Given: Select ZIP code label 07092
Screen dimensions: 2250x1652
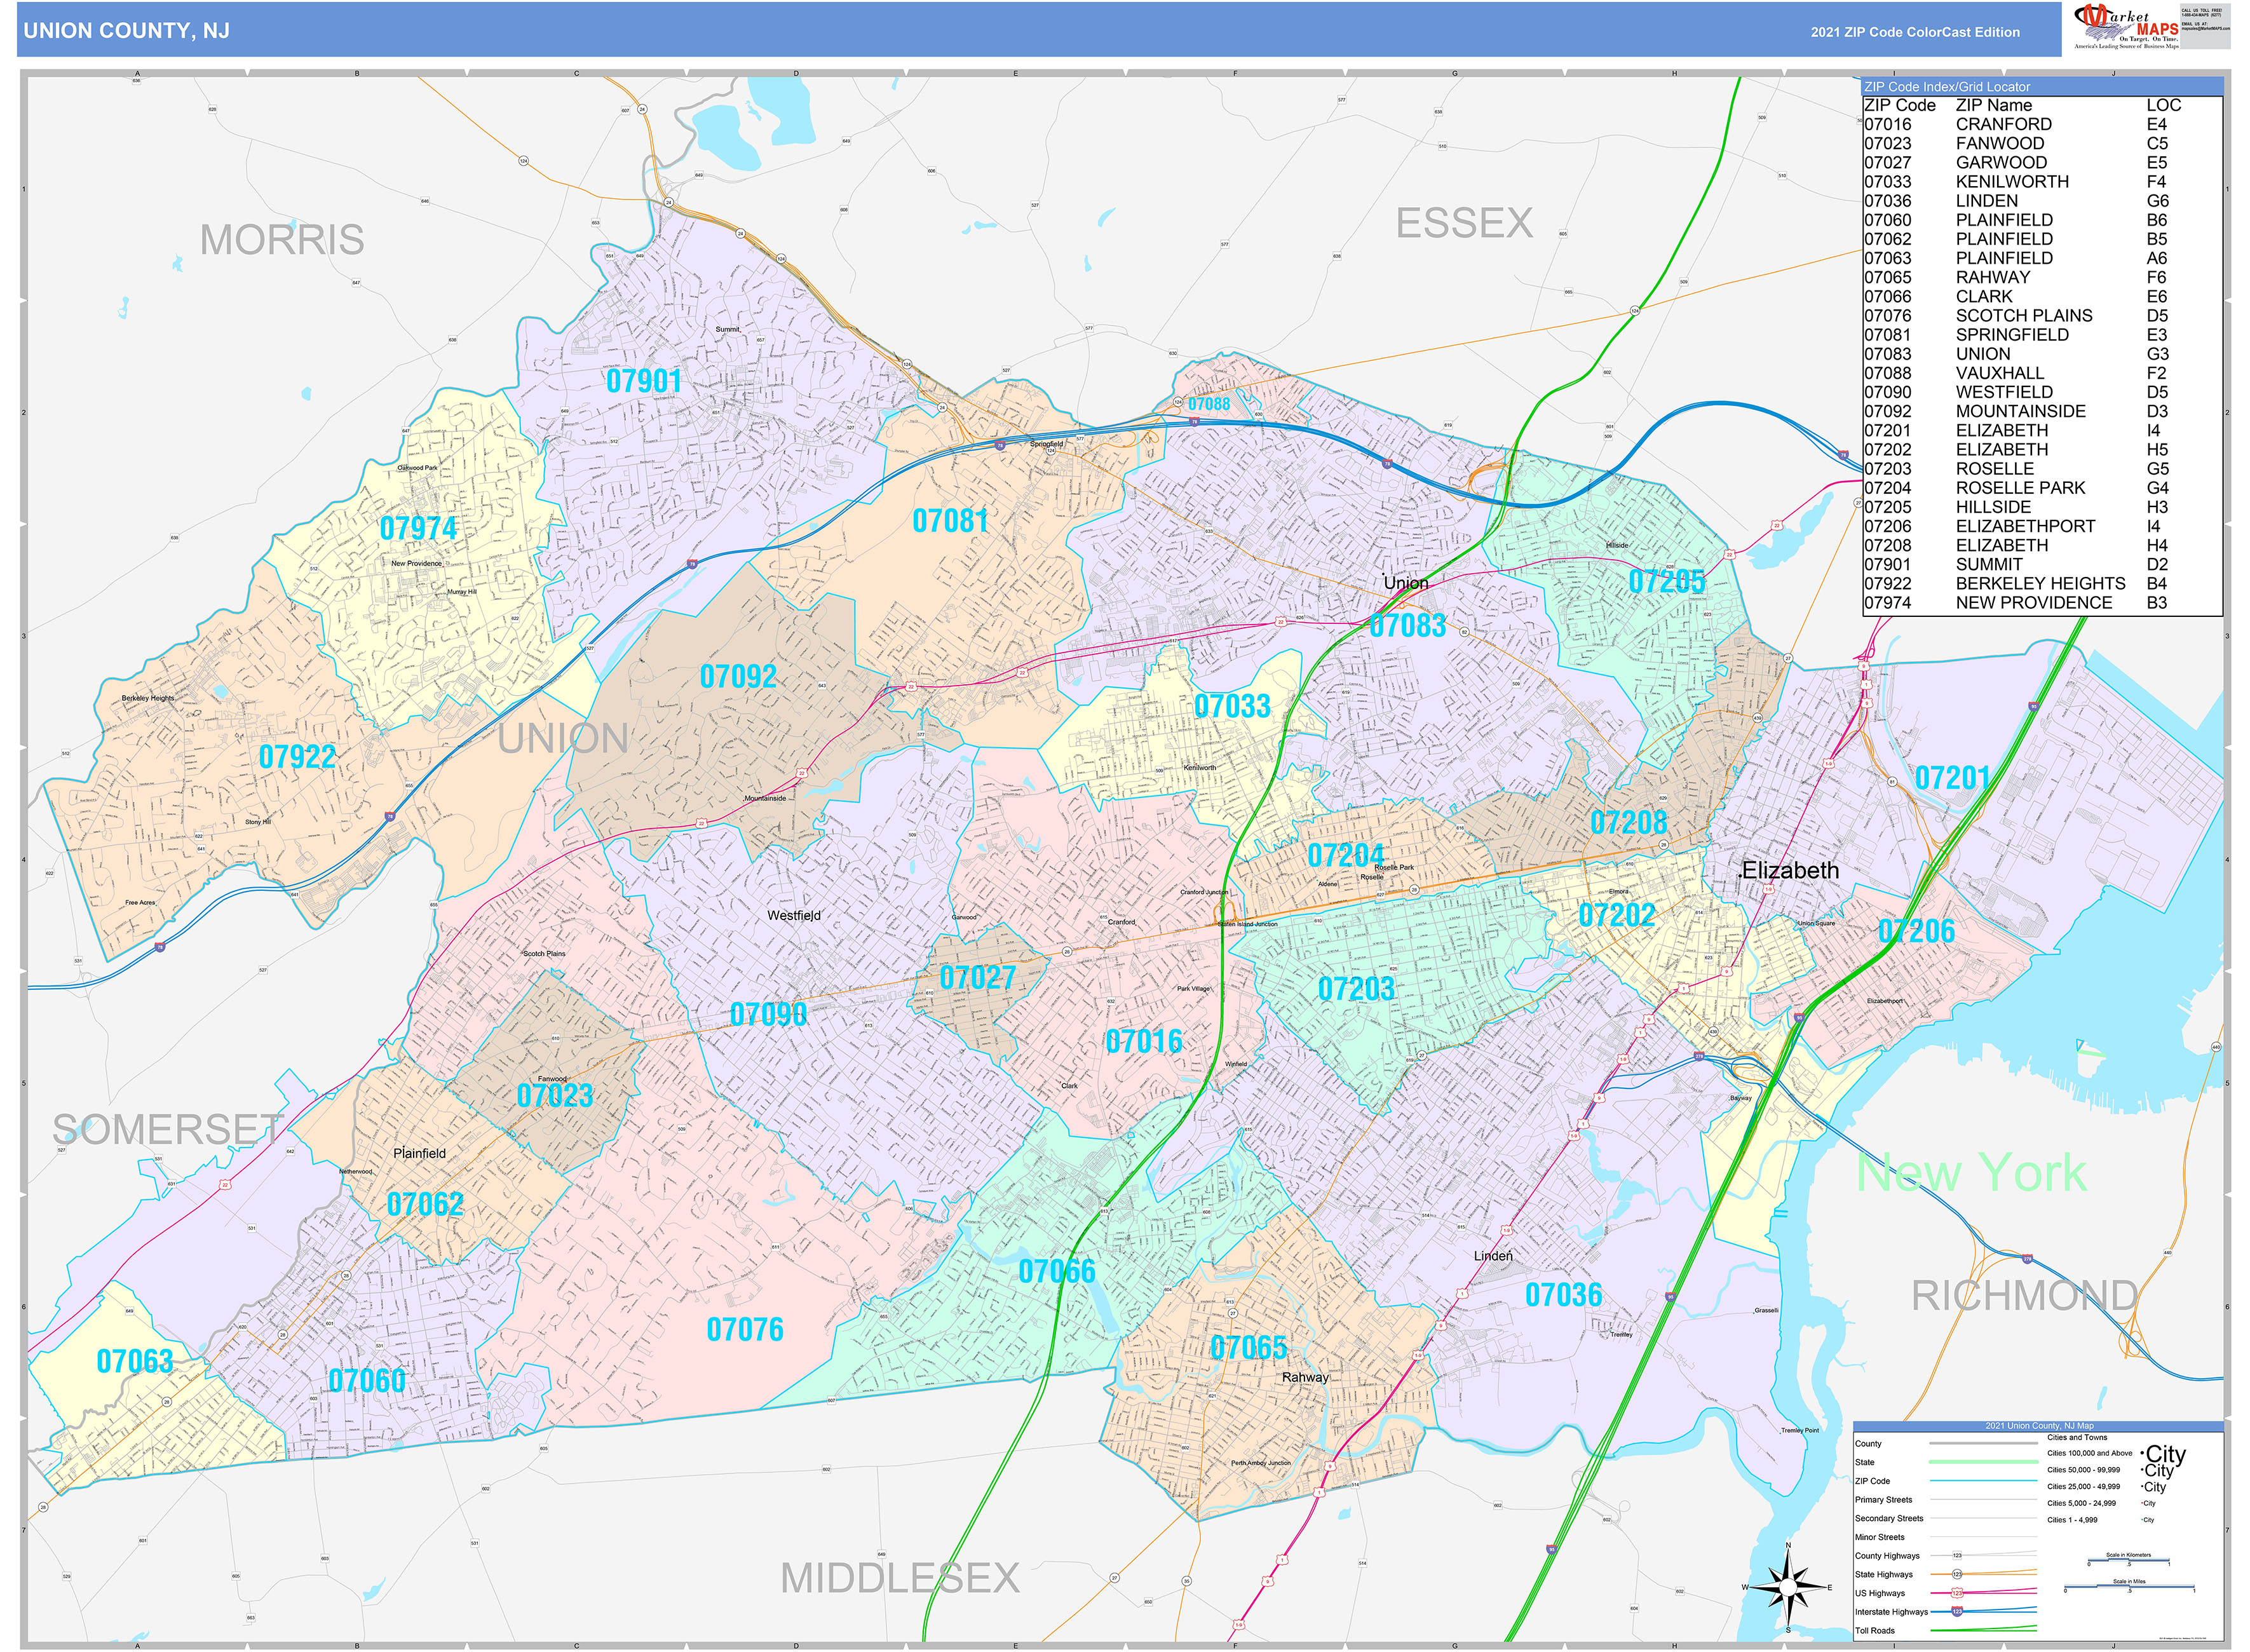Looking at the screenshot, I should (738, 677).
